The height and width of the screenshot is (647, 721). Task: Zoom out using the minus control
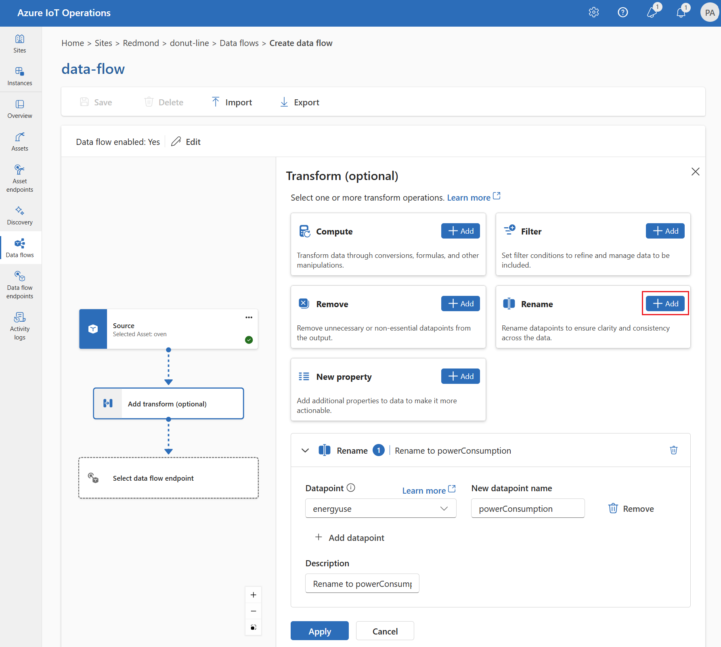[254, 611]
